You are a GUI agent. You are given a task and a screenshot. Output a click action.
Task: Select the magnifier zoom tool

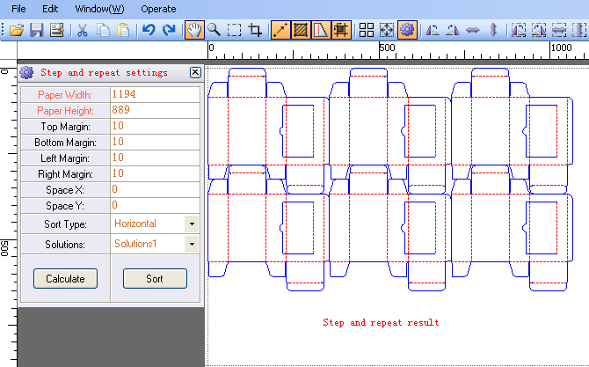[215, 30]
